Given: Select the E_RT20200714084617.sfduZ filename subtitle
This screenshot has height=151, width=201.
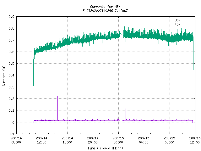Looking at the screenshot, I should coord(105,11).
